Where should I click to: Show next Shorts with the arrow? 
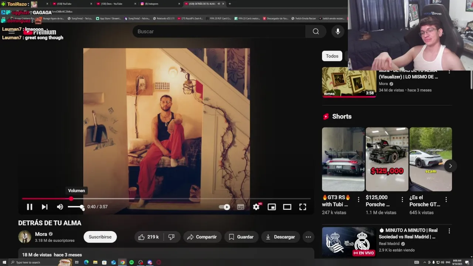(450, 166)
